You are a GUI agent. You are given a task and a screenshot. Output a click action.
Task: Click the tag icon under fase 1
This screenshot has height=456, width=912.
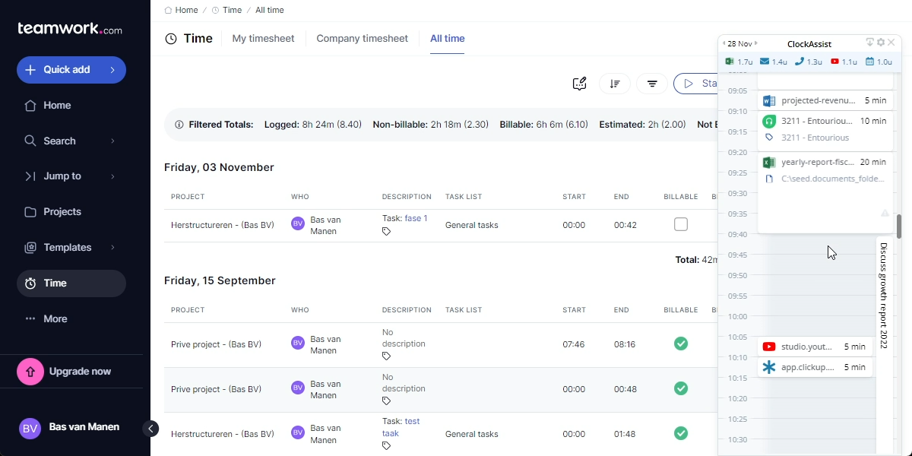point(386,232)
